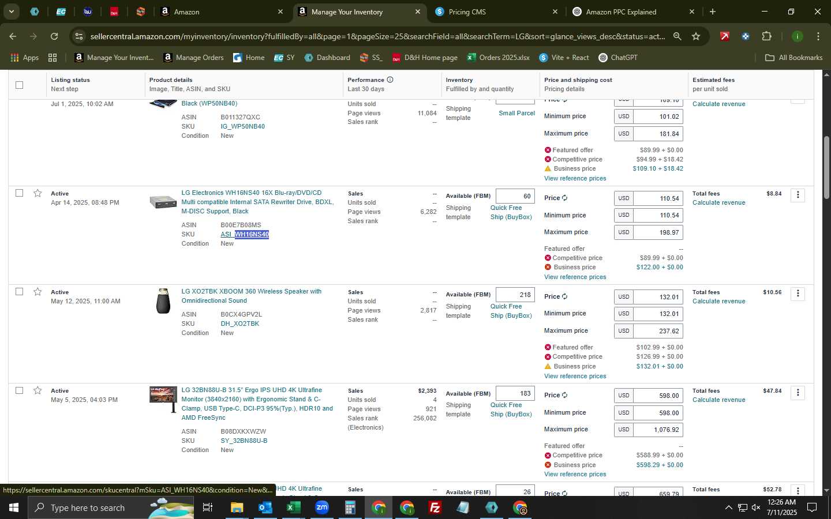This screenshot has height=519, width=831.
Task: Open Calculator from the taskbar
Action: point(350,507)
